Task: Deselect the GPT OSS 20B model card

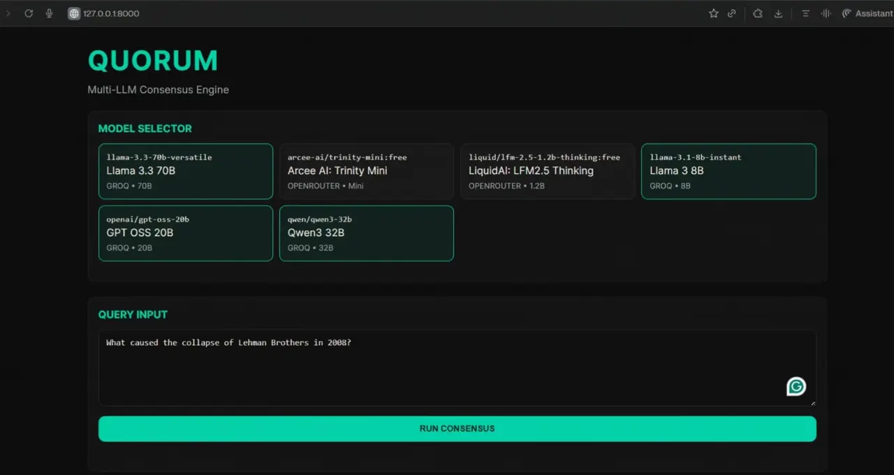Action: 186,233
